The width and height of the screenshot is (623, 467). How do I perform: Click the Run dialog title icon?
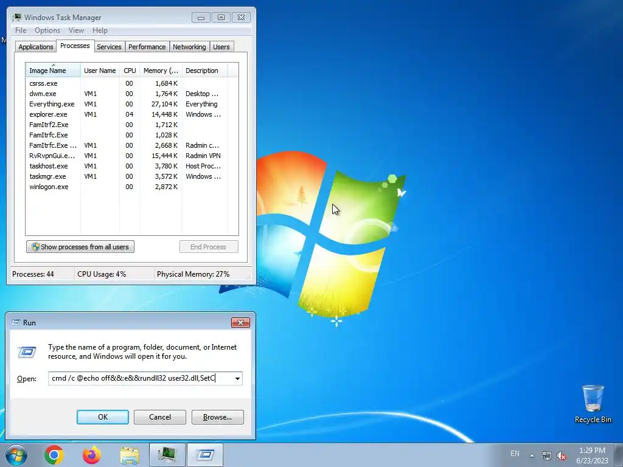pos(16,322)
